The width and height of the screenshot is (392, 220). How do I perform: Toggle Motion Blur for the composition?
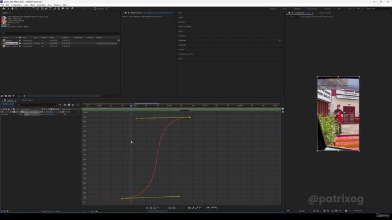73,105
